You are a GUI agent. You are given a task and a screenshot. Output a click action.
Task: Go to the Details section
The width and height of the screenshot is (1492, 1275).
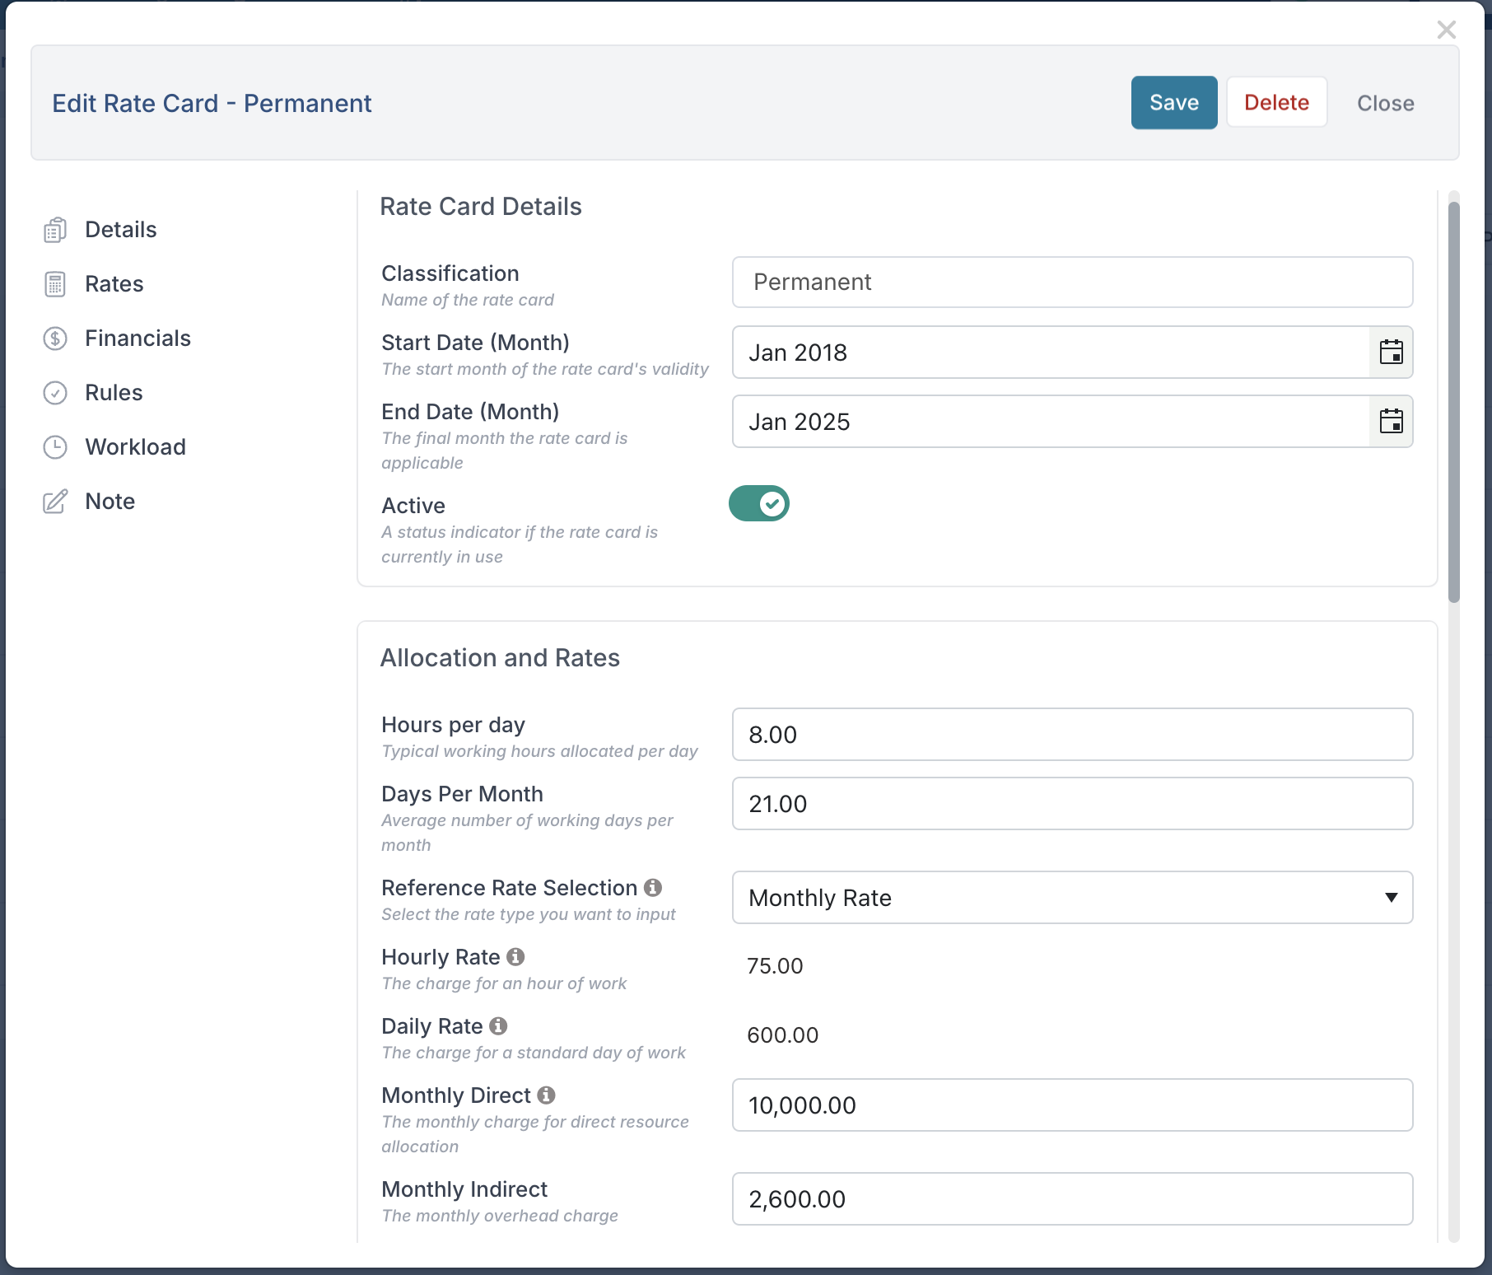coord(121,230)
